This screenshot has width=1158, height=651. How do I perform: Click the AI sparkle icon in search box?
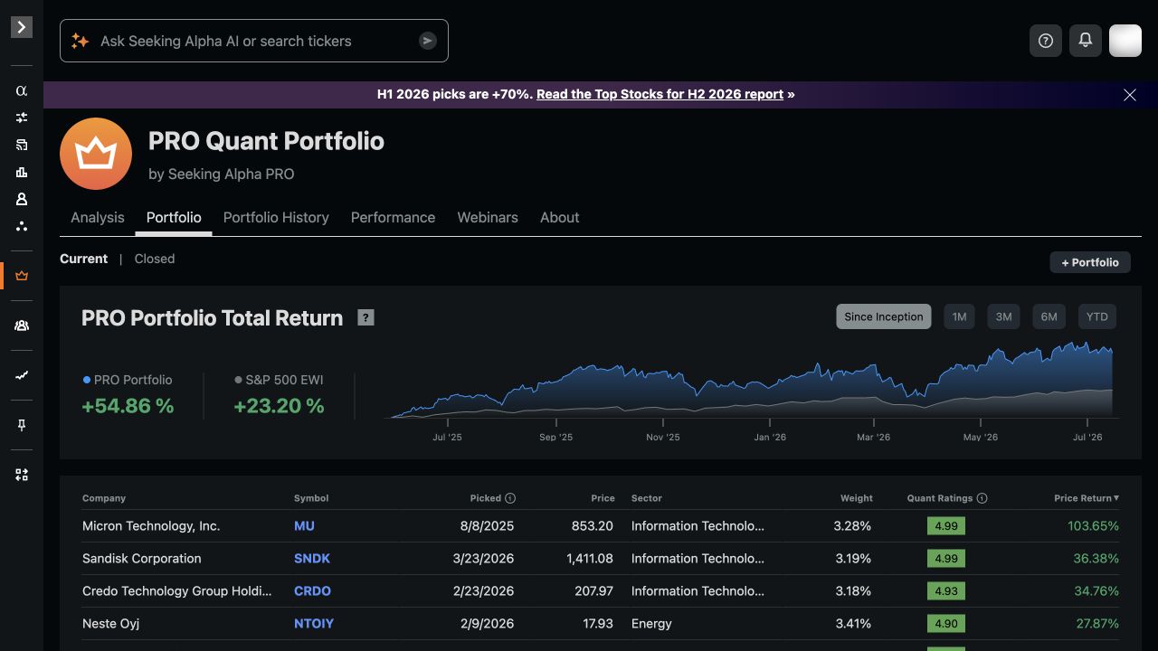pyautogui.click(x=80, y=41)
